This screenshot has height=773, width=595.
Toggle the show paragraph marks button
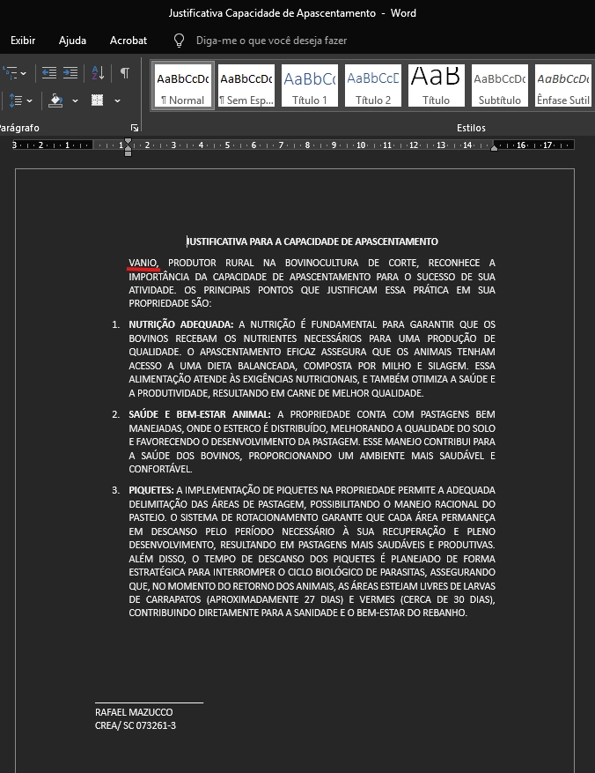click(x=125, y=73)
